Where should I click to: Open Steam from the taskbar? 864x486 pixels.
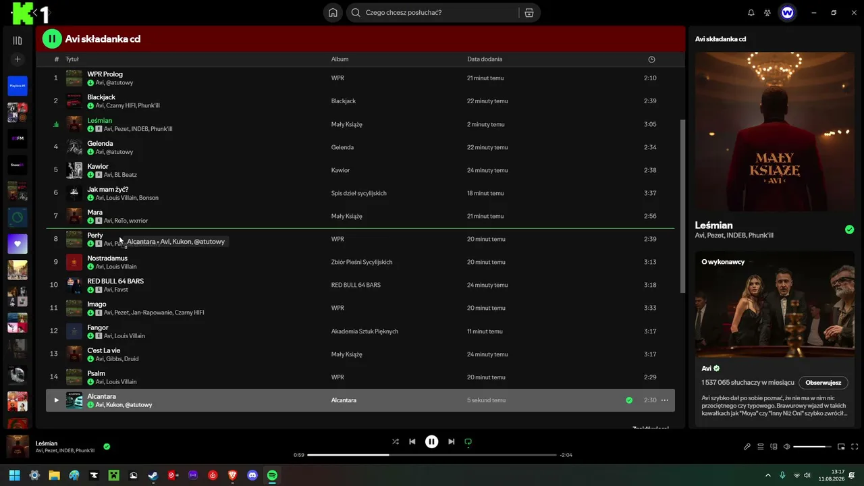click(153, 475)
